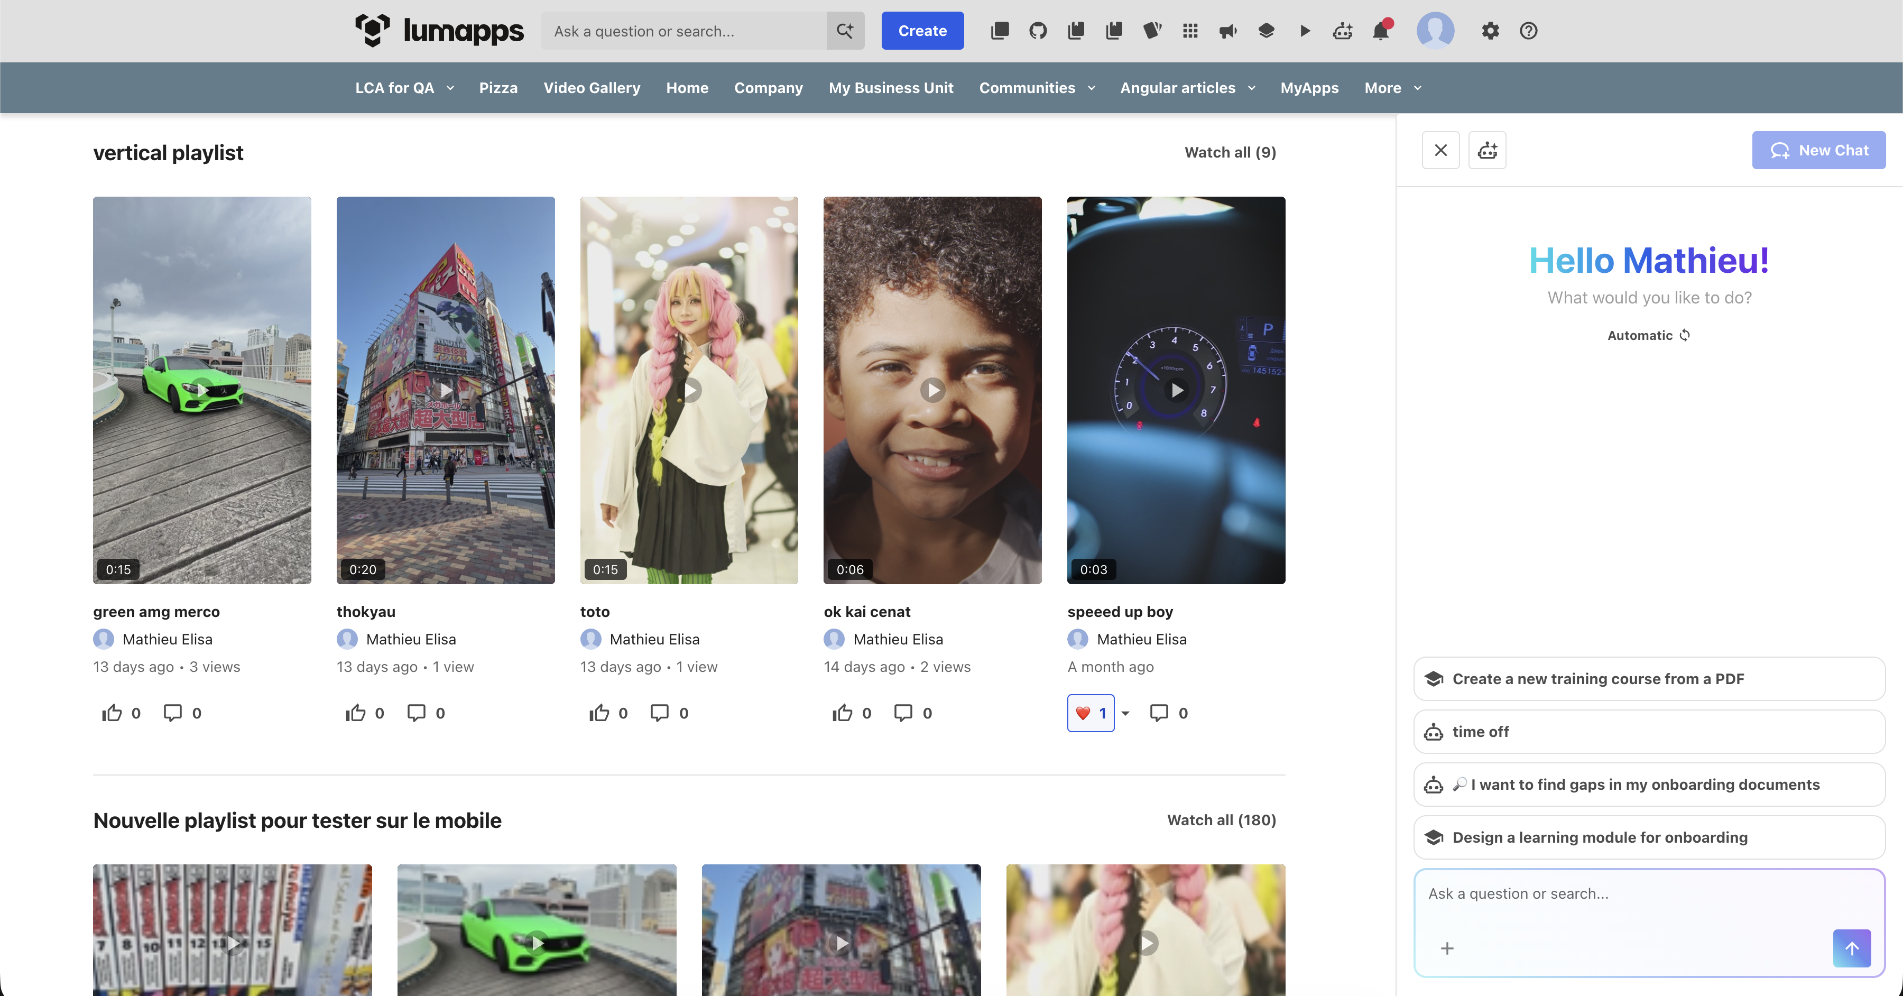Like the thokyau video
This screenshot has width=1903, height=996.
tap(365, 713)
